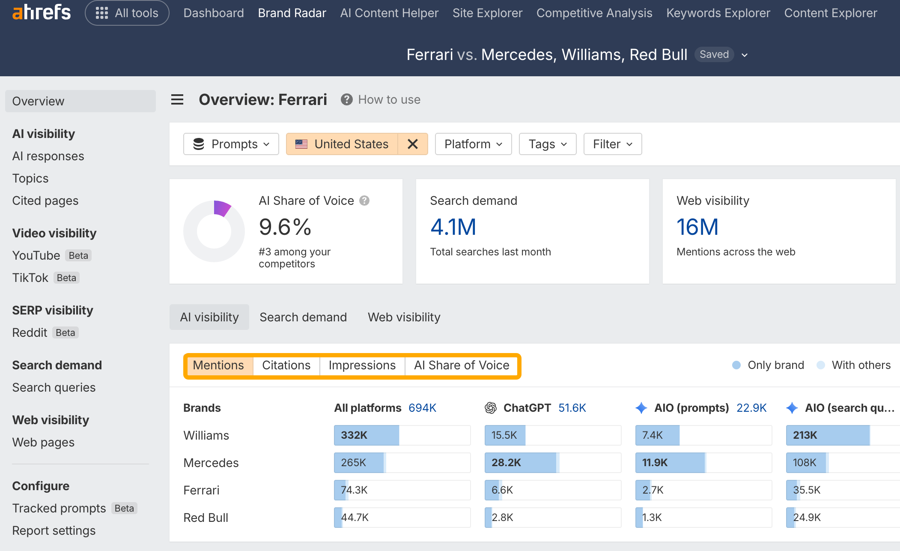
Task: Open the All tools grid menu
Action: (127, 13)
